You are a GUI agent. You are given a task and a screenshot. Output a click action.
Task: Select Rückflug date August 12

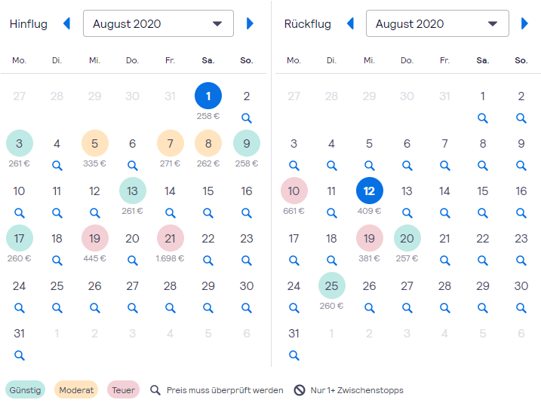(370, 191)
